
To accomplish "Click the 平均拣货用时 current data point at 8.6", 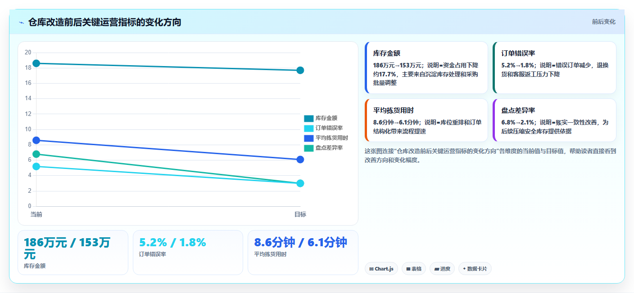I will tap(36, 140).
